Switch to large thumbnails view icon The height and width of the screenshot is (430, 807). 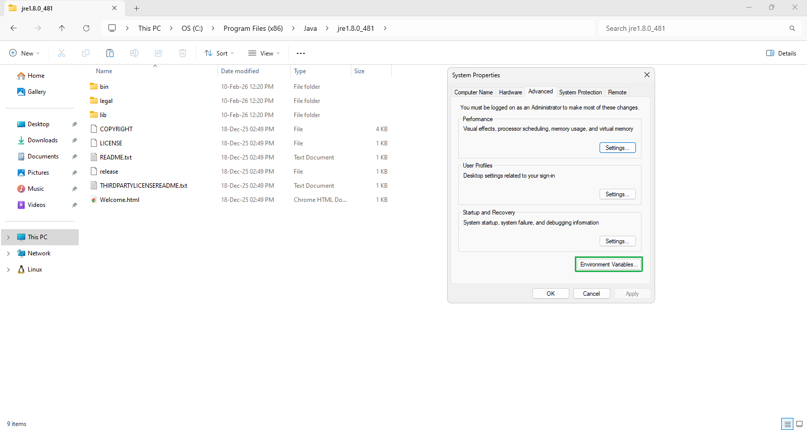pos(799,424)
